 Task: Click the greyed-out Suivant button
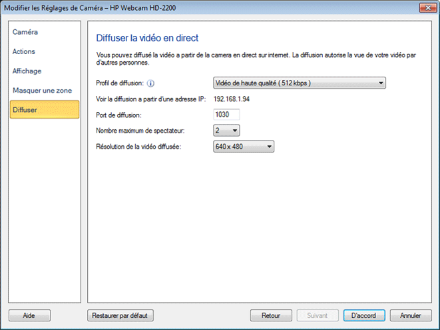click(x=318, y=315)
